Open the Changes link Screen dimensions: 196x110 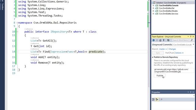pos(172,49)
